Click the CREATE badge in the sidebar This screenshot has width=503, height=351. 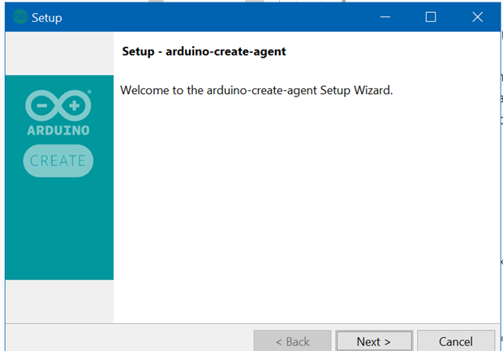click(x=58, y=161)
